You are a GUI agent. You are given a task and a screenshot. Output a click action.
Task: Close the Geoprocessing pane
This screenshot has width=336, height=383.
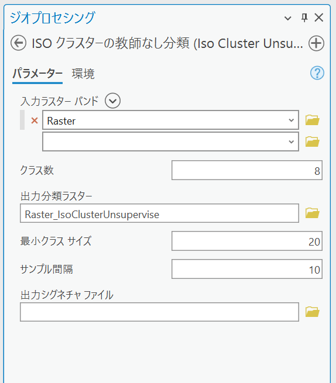(x=319, y=18)
